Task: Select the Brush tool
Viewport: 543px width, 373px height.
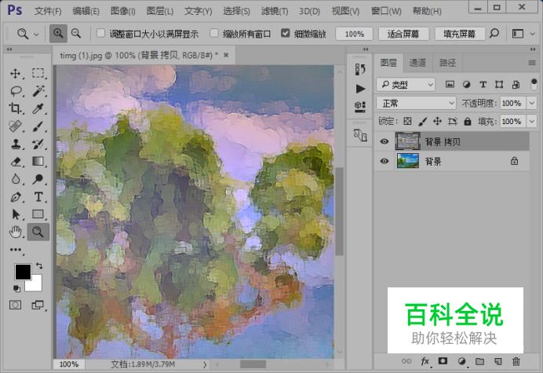Action: pyautogui.click(x=38, y=126)
